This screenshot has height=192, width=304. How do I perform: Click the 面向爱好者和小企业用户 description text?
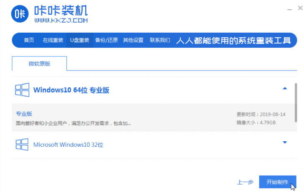point(73,123)
